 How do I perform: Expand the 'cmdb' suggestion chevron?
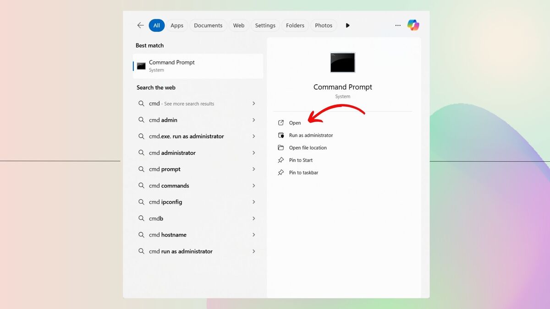click(x=253, y=218)
